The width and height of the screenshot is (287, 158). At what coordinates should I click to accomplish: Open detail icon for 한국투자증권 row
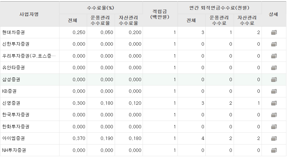pyautogui.click(x=274, y=115)
